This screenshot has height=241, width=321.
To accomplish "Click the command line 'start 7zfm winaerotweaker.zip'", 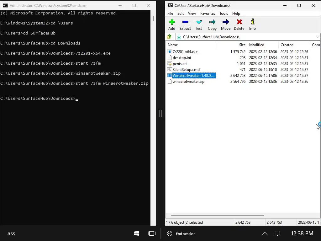I will [x=112, y=83].
